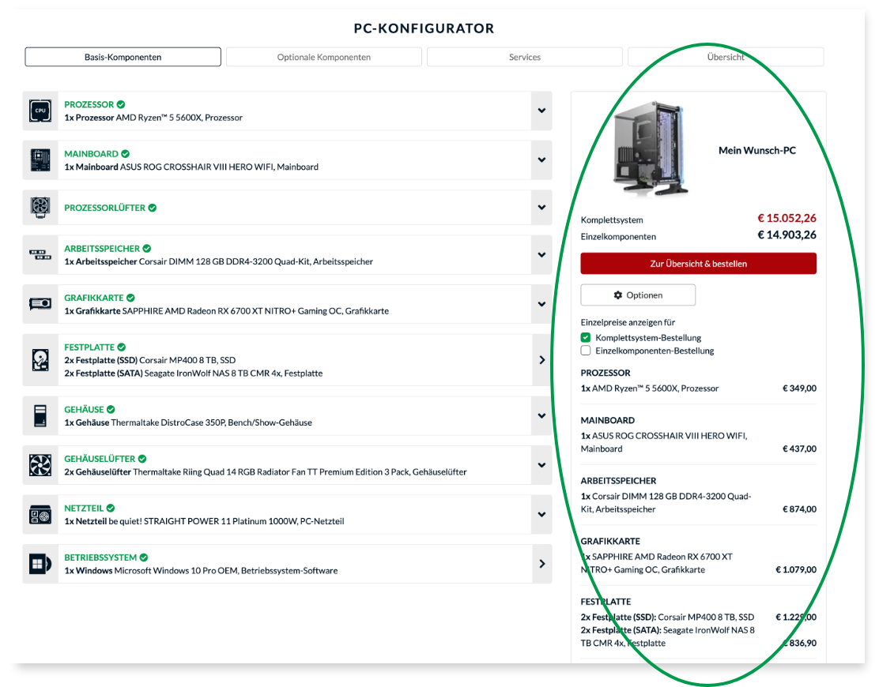
Task: Expand the Prozessor section chevron
Action: [x=541, y=111]
